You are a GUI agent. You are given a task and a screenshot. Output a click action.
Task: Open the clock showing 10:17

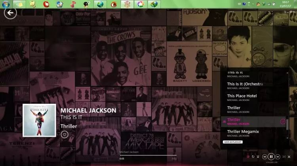point(286,4)
